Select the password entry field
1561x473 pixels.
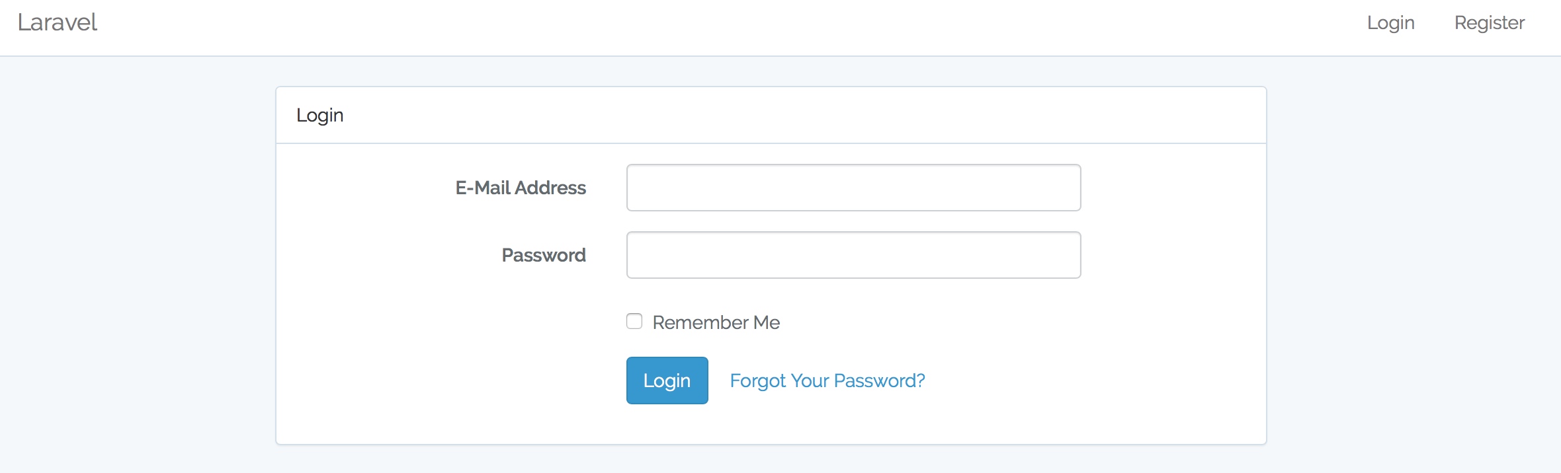853,255
